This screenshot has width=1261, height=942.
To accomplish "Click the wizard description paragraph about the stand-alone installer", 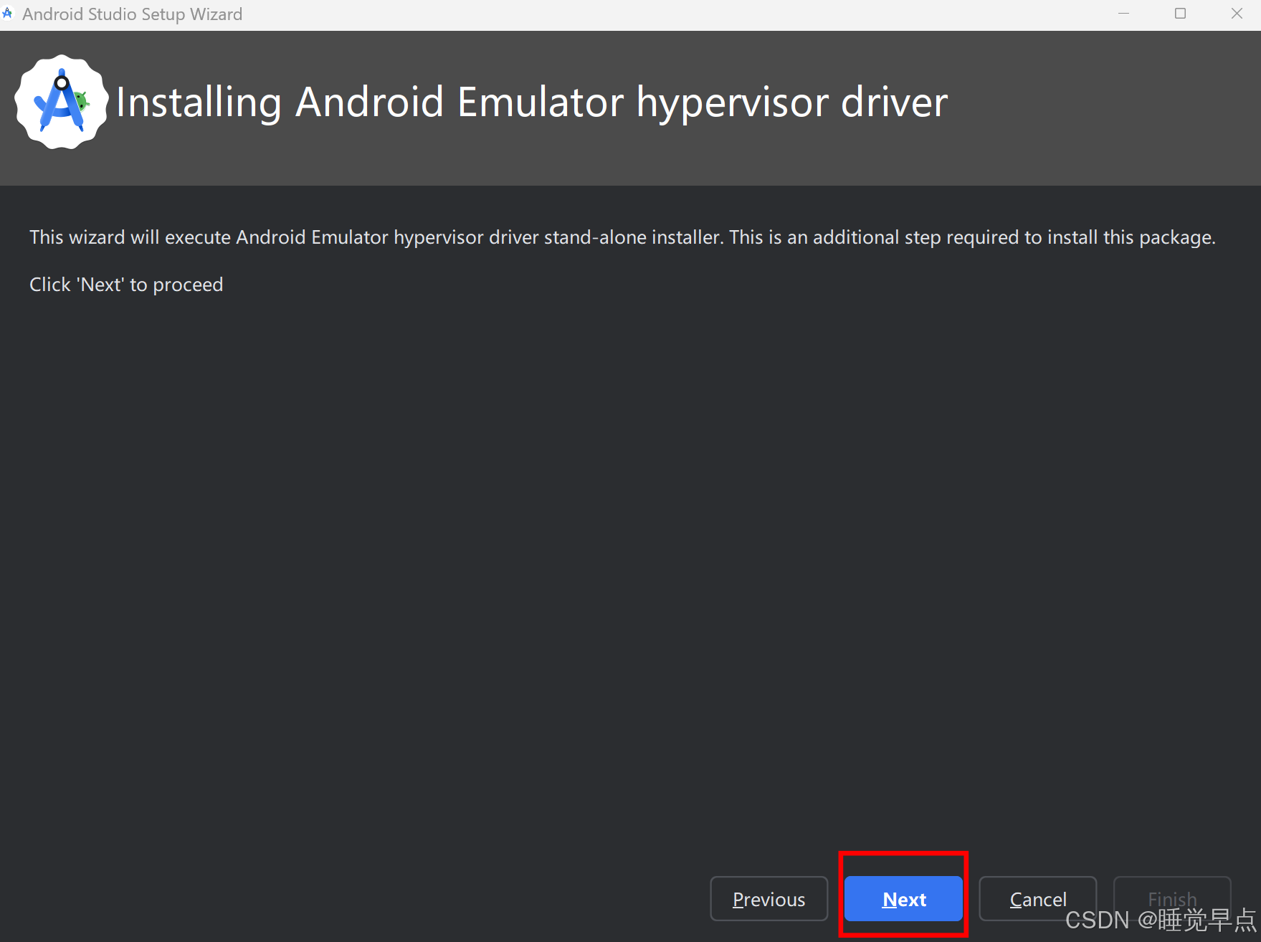I will coord(622,237).
